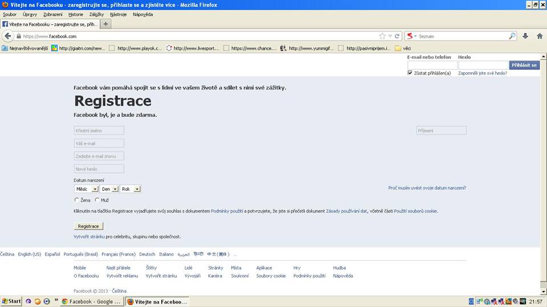Switch language to Deutsch
Viewport: 547px width, 307px height.
(x=147, y=255)
